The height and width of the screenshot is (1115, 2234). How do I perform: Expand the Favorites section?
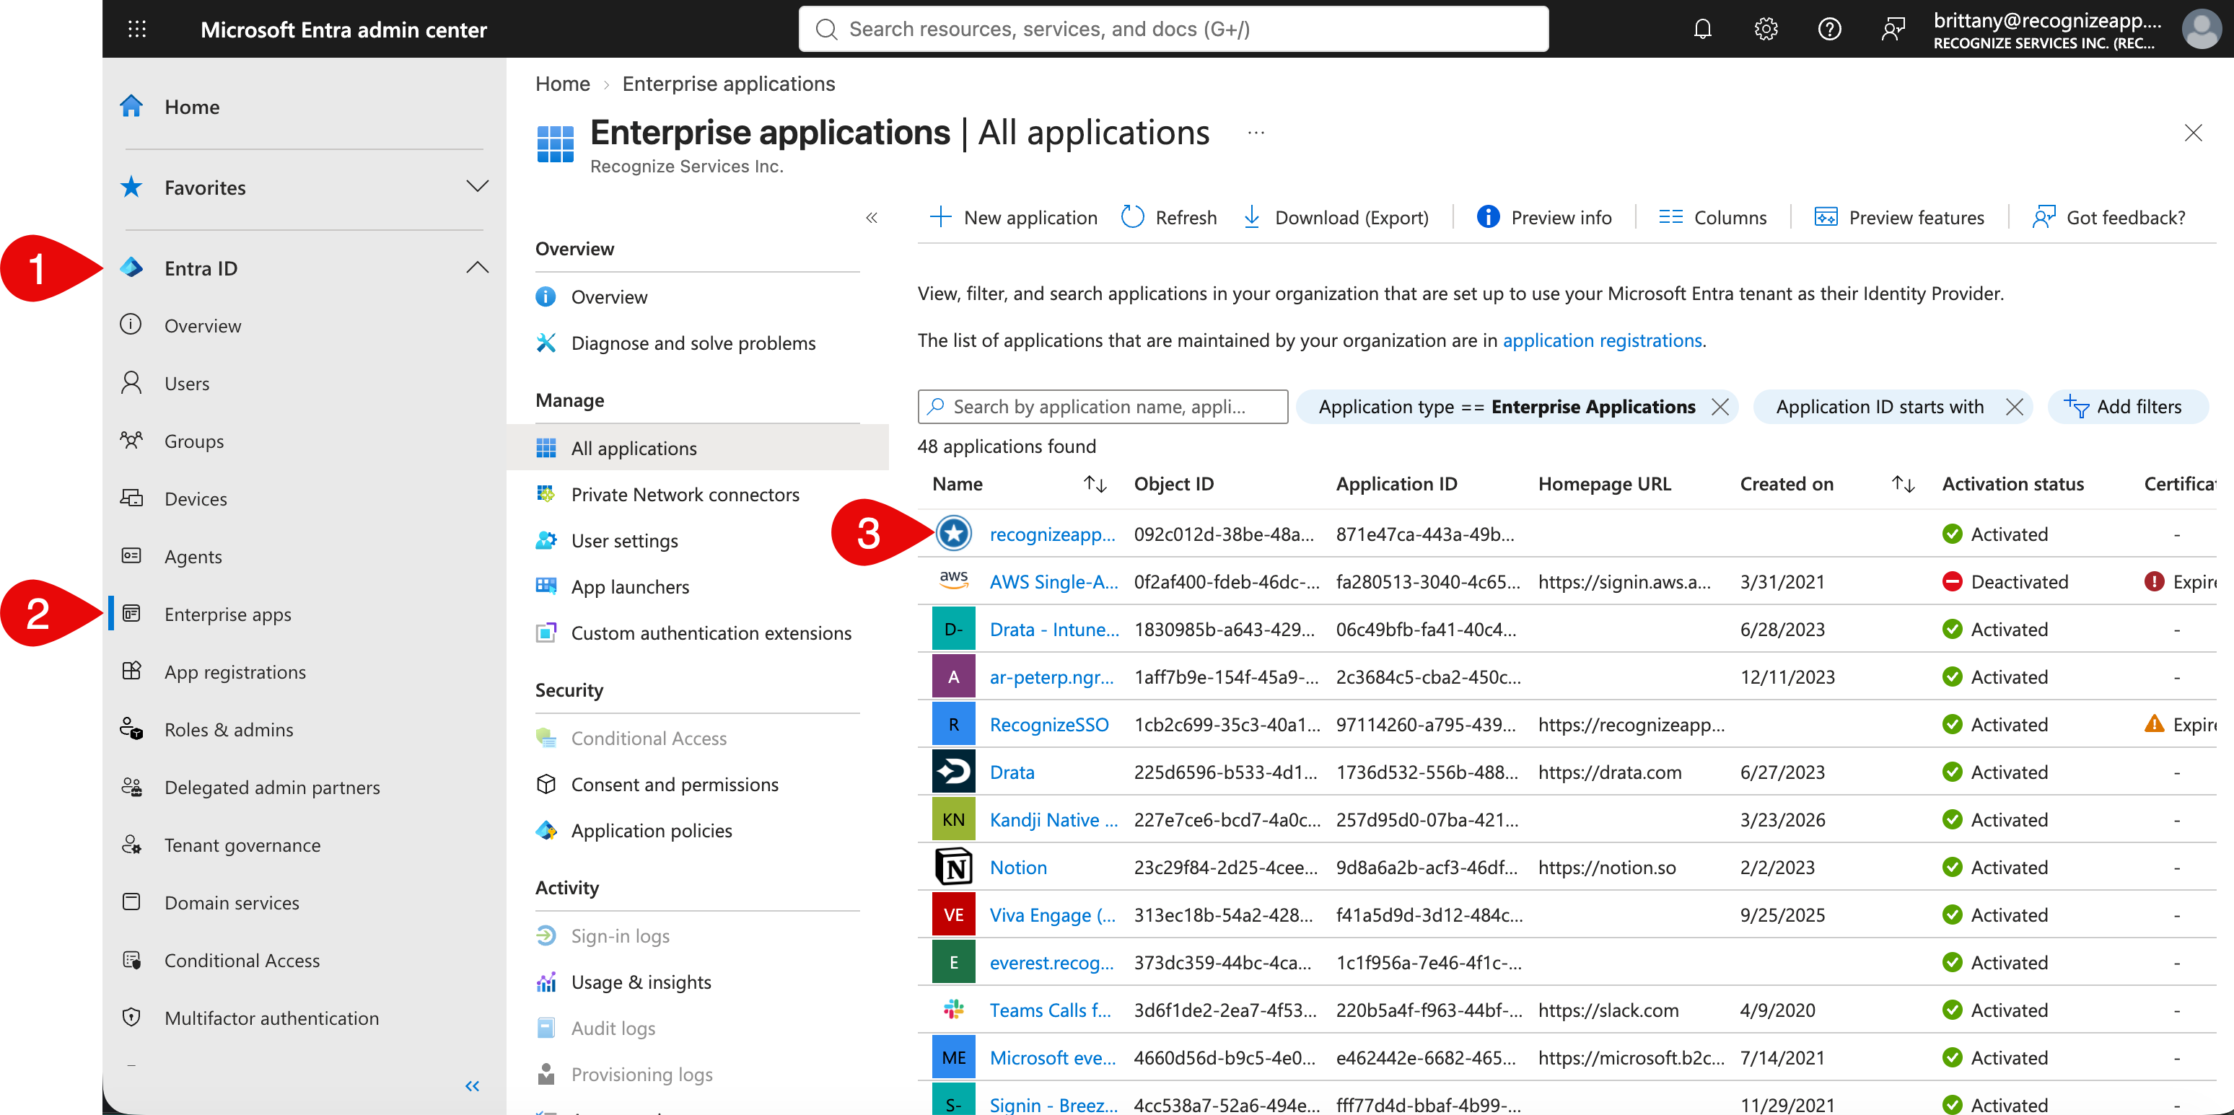(477, 186)
